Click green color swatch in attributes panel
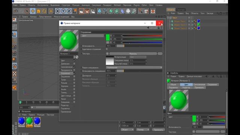240x135 pixels. [194, 118]
